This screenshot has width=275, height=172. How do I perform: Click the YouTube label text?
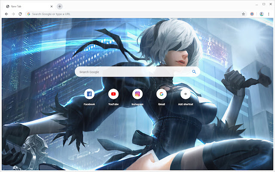(x=113, y=104)
